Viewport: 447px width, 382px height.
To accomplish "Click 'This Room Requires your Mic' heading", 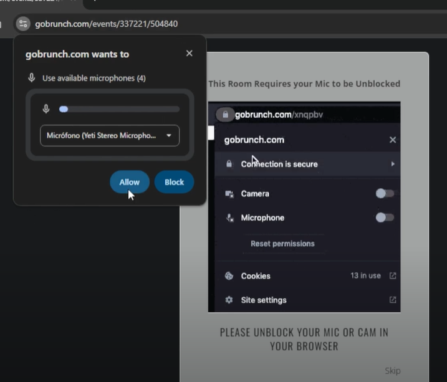I will click(x=304, y=84).
